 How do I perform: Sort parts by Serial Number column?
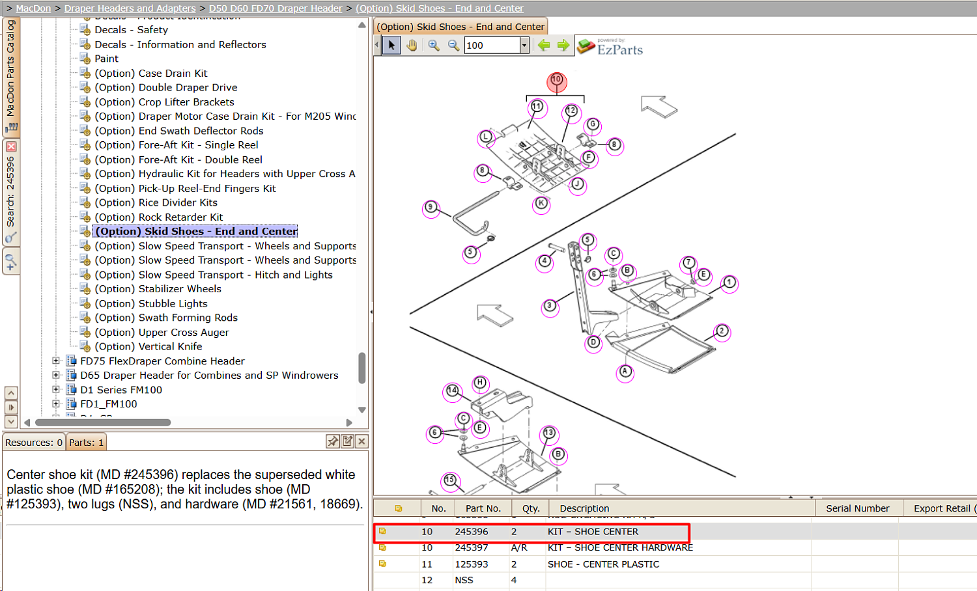[x=858, y=508]
